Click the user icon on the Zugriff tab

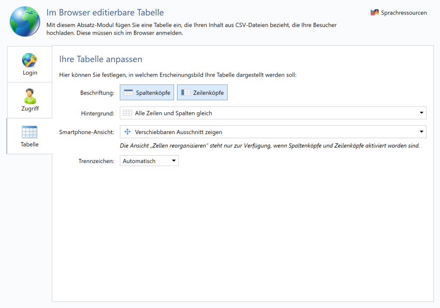tap(30, 95)
